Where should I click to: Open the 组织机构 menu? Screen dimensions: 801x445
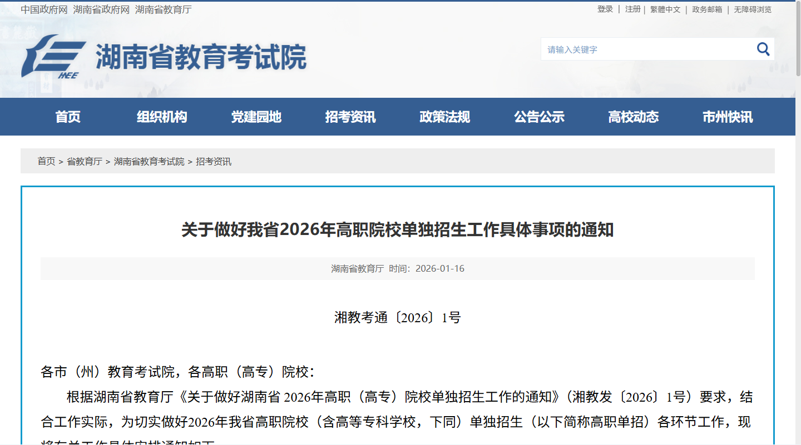(x=162, y=117)
